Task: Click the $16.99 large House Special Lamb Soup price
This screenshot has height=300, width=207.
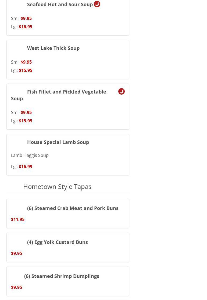Action: tap(25, 167)
